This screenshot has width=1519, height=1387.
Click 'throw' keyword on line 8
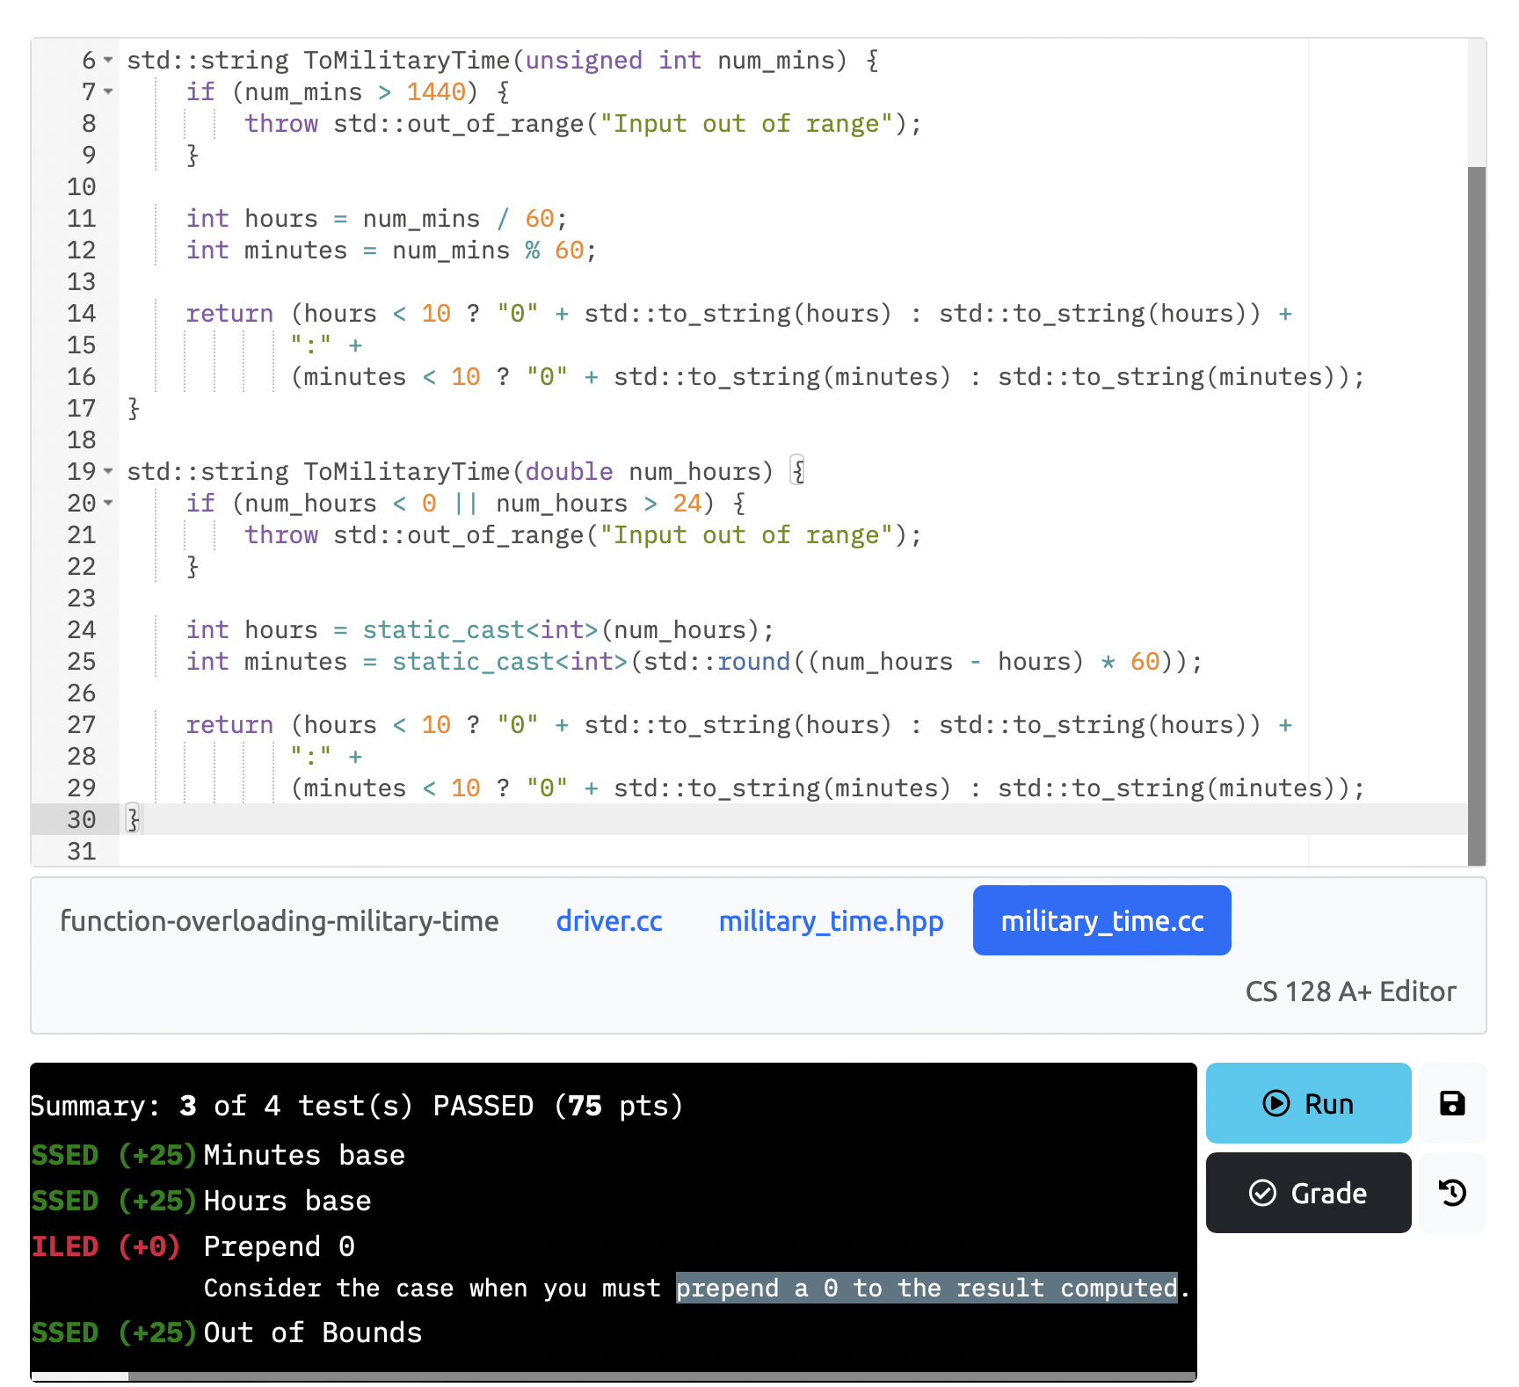pyautogui.click(x=281, y=123)
